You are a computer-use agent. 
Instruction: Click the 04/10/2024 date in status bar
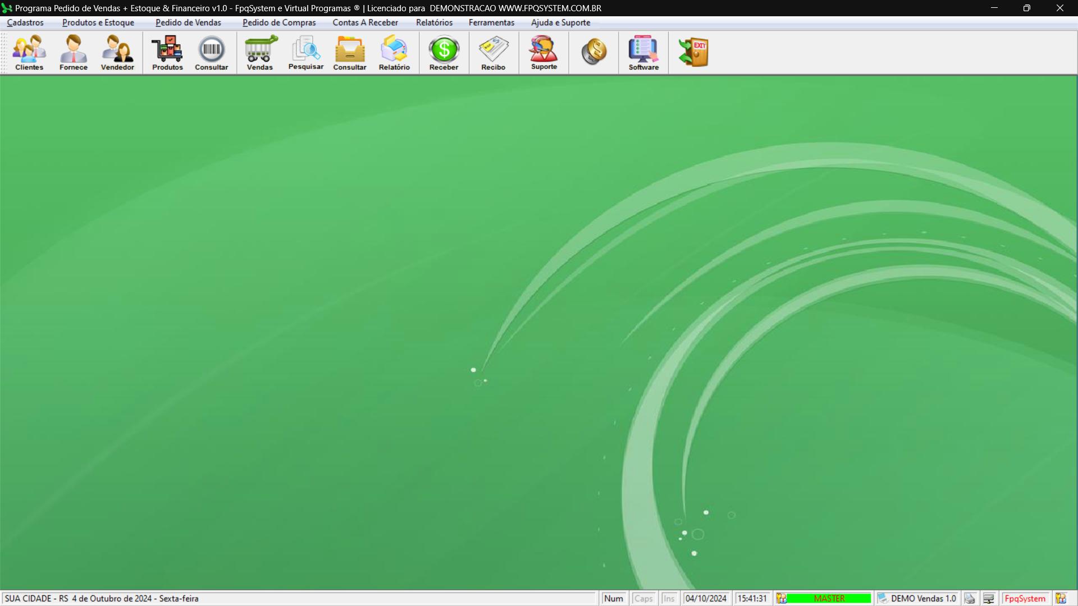pos(706,599)
